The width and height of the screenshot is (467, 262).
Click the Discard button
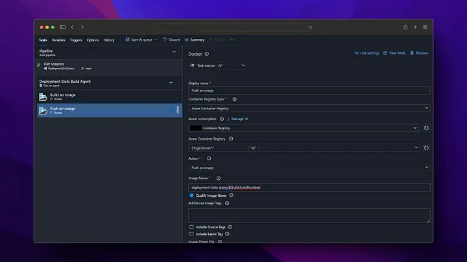tap(171, 39)
